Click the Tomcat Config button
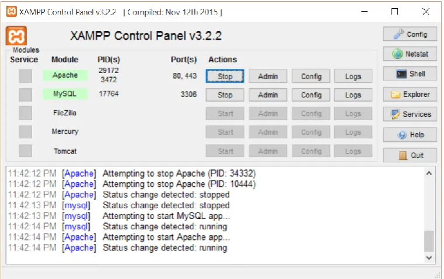 (311, 151)
